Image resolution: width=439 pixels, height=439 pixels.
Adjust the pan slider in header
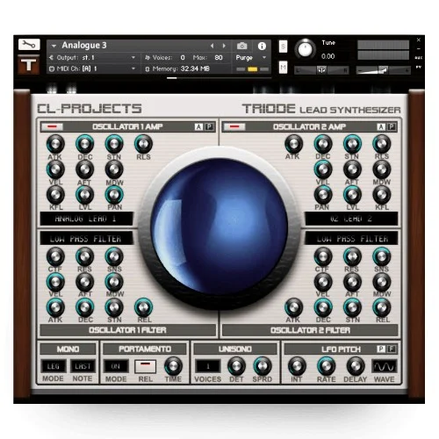(x=321, y=70)
